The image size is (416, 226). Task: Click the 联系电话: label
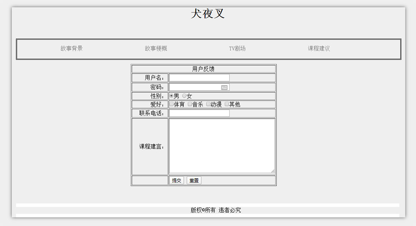click(x=152, y=113)
